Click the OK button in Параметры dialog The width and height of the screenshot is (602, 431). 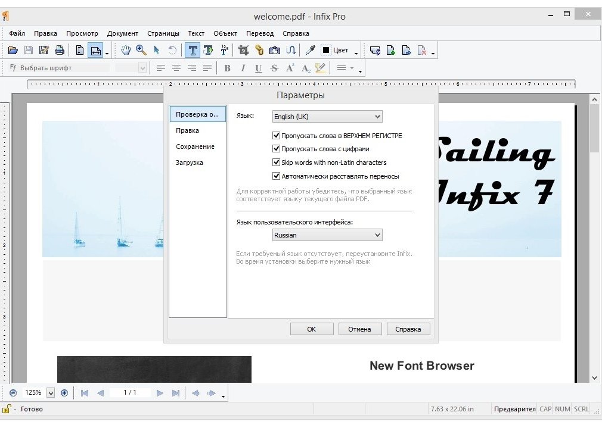pyautogui.click(x=311, y=329)
